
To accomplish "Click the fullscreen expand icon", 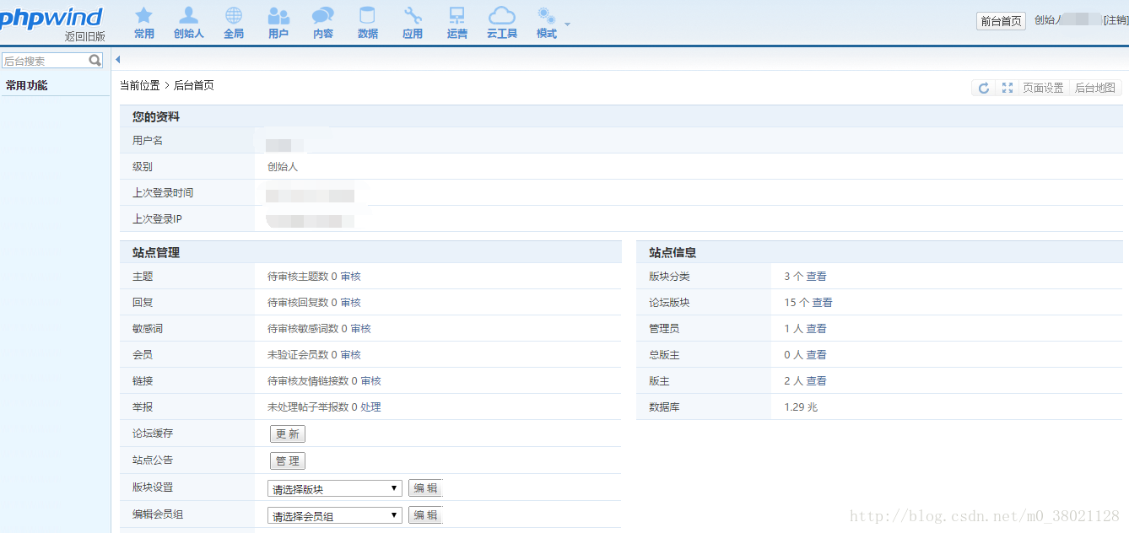I will point(1007,88).
